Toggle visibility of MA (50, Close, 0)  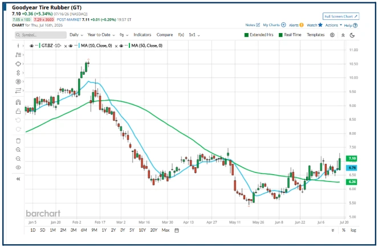121,46
